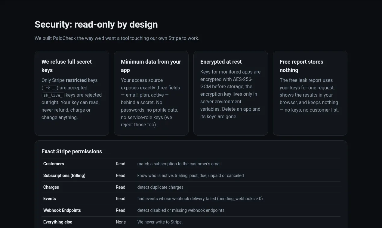Click the 'Everything else' row label
382x228 pixels.
(58, 222)
